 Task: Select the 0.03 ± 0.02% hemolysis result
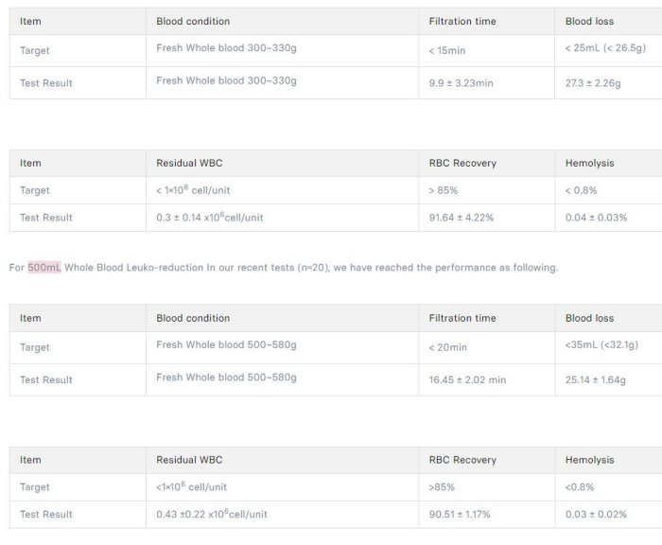coord(596,515)
